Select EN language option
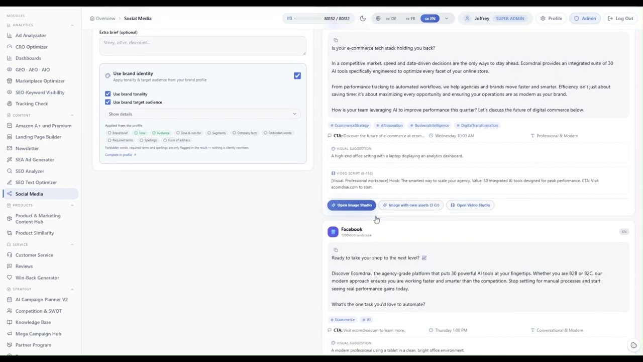This screenshot has width=643, height=362. [430, 19]
